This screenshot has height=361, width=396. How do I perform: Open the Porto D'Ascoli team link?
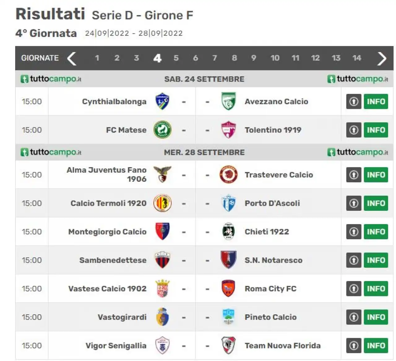tap(272, 203)
